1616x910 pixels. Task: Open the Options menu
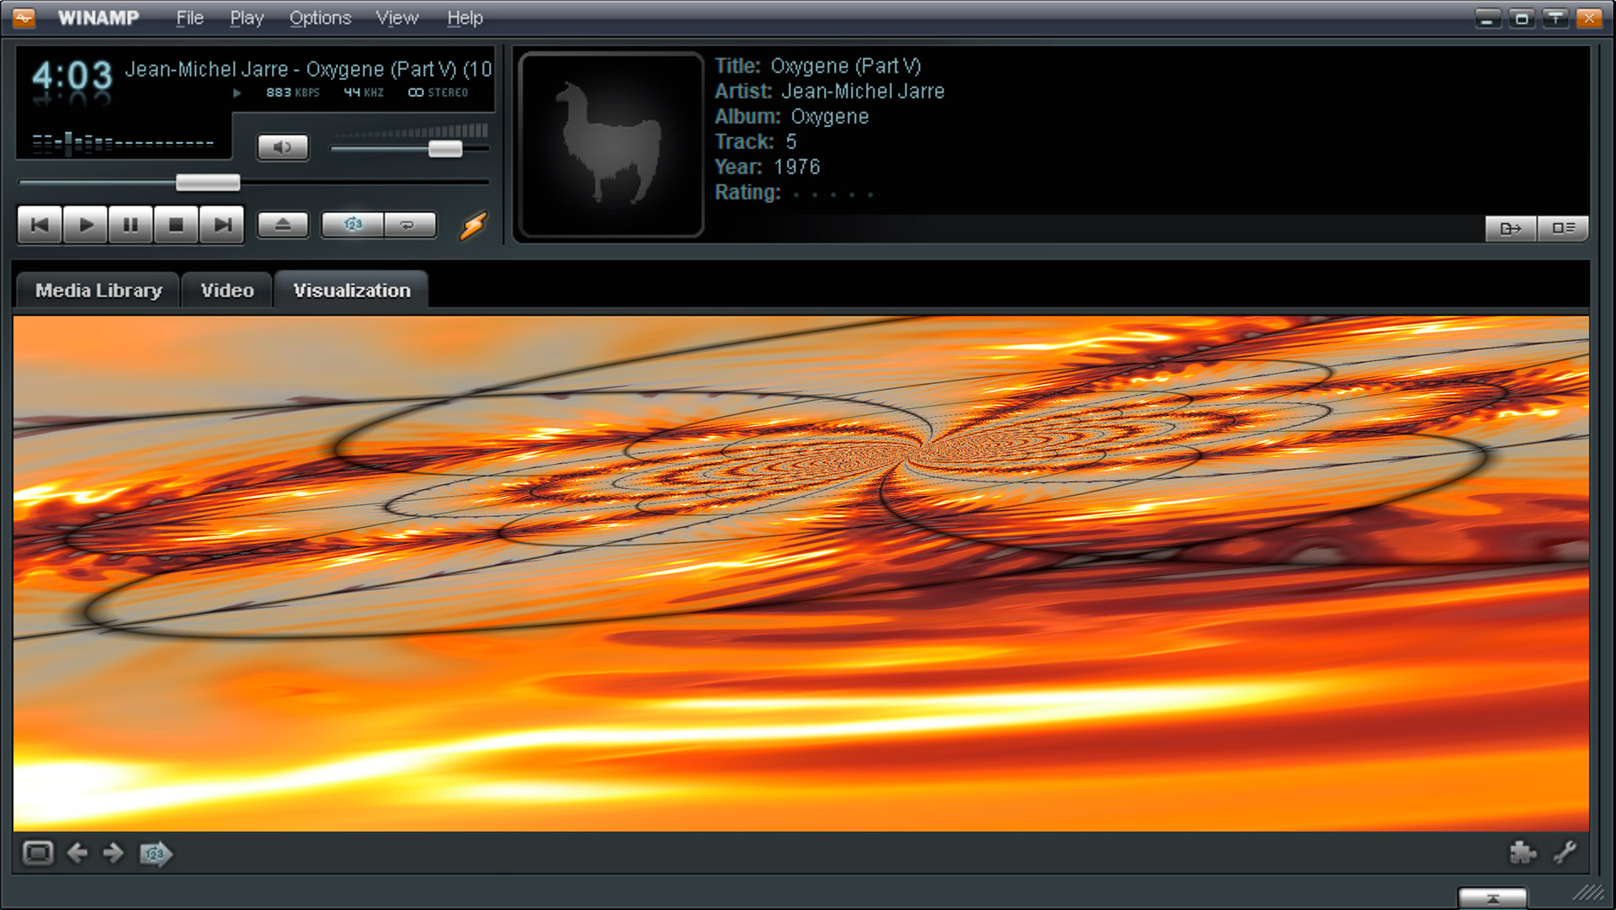point(318,15)
